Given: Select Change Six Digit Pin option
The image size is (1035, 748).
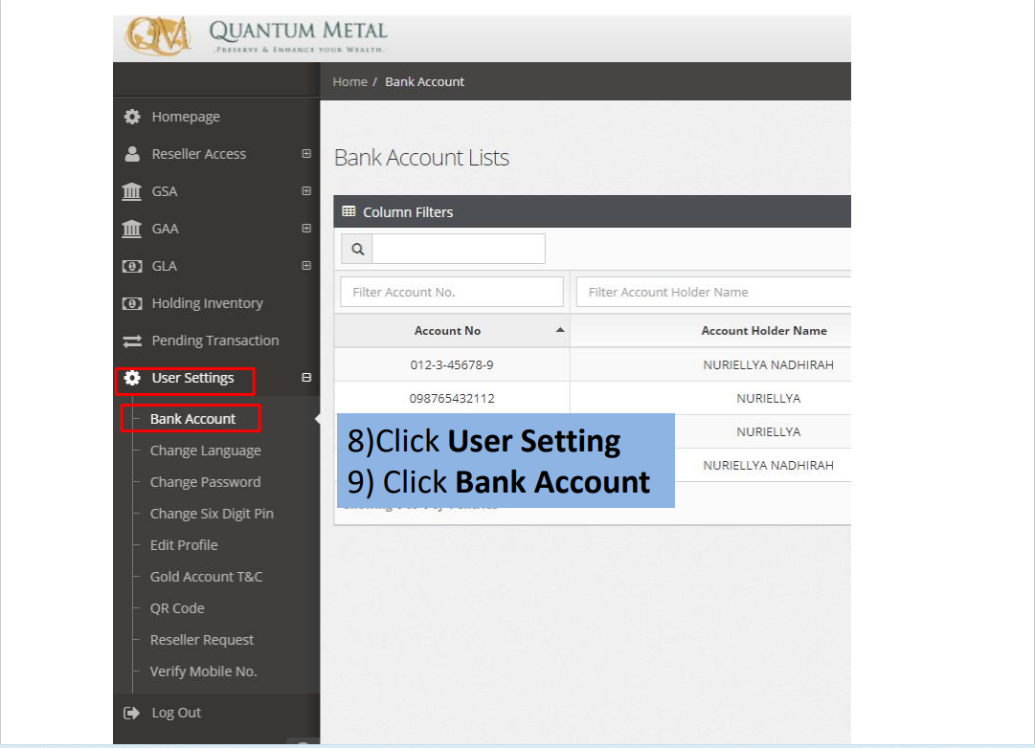Looking at the screenshot, I should (212, 514).
